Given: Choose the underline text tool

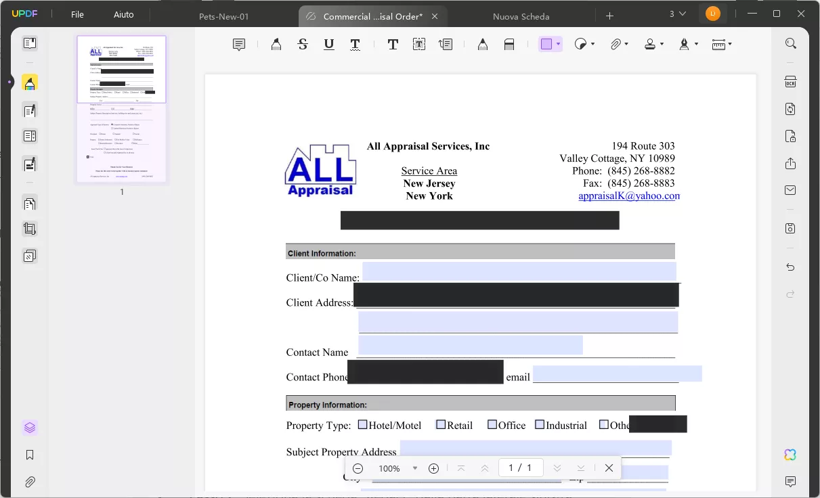Looking at the screenshot, I should 329,45.
